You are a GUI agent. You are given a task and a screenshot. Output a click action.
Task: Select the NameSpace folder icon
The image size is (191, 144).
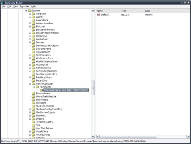click(x=37, y=87)
